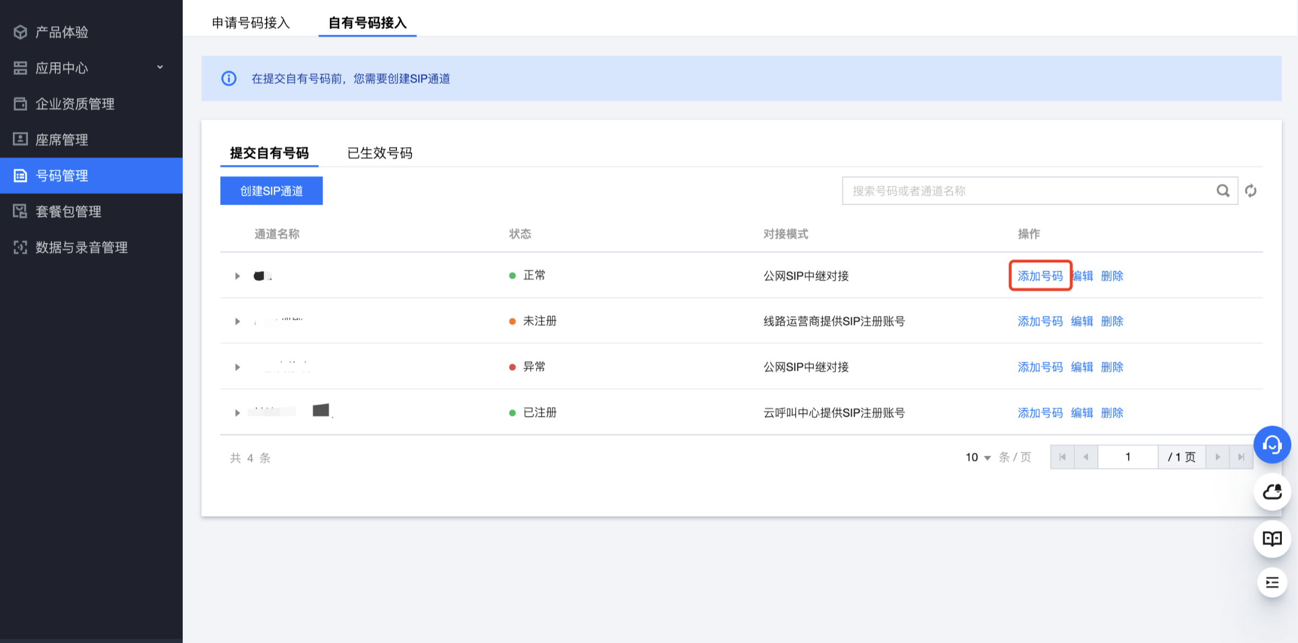Open the 10 条/页 page size dropdown
The image size is (1298, 643).
point(978,457)
